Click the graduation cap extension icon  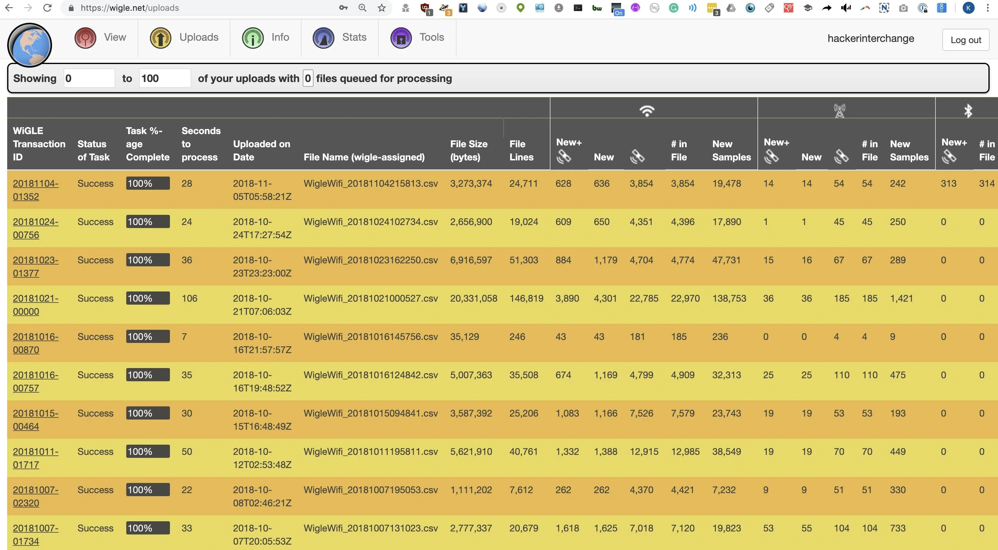tap(808, 8)
